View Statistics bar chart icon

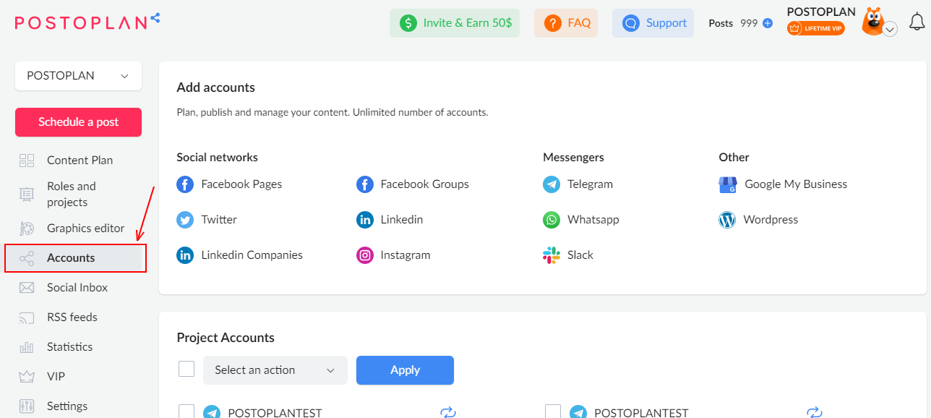27,347
